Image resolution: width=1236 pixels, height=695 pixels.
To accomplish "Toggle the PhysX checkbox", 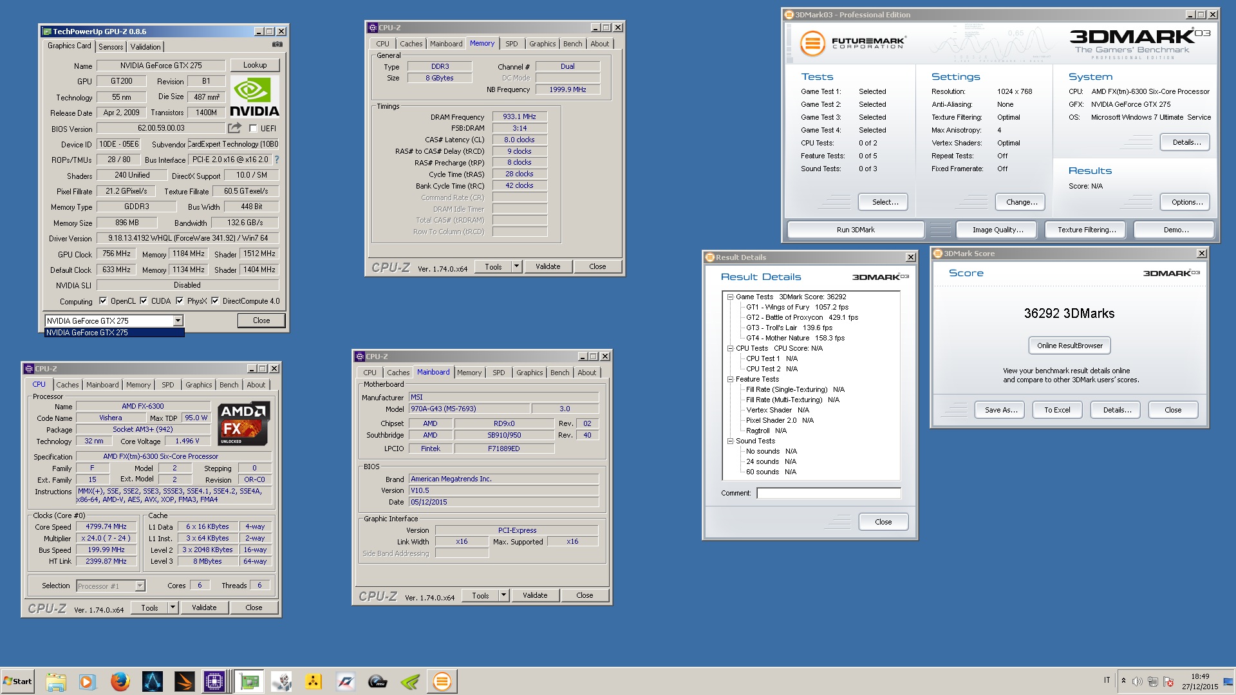I will tap(180, 301).
